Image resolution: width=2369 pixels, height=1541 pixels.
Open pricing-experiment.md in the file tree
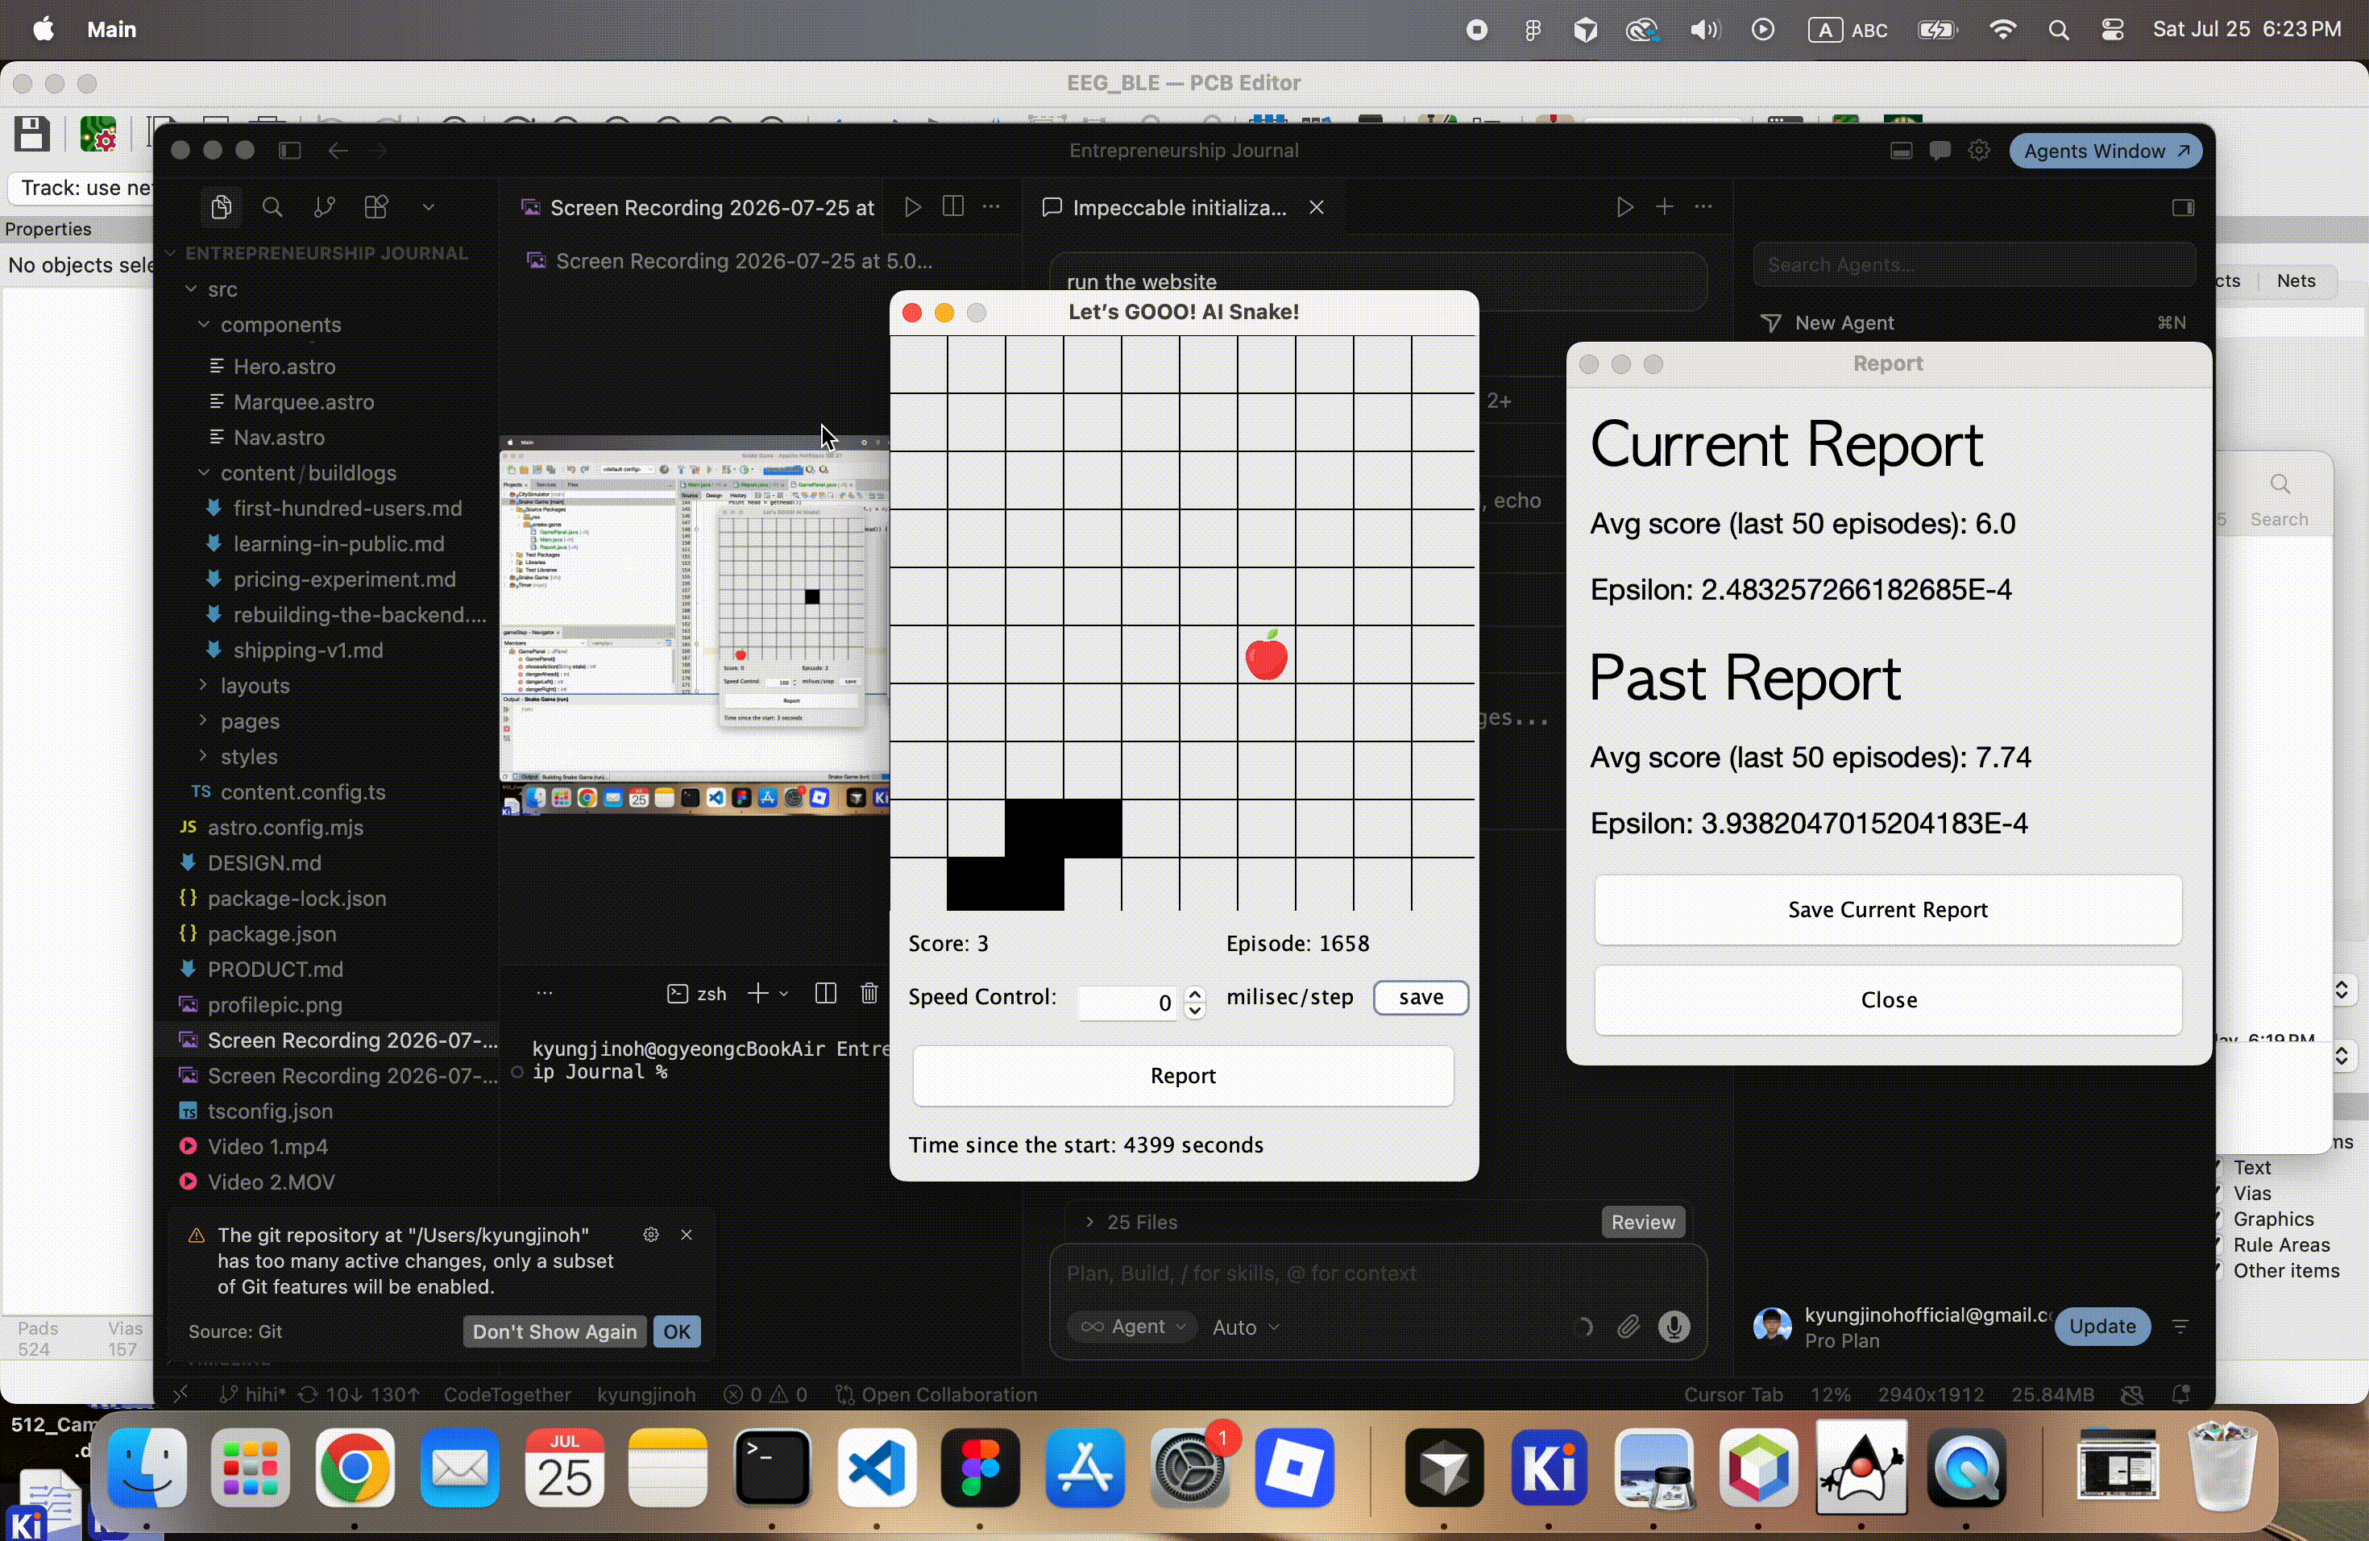(344, 579)
